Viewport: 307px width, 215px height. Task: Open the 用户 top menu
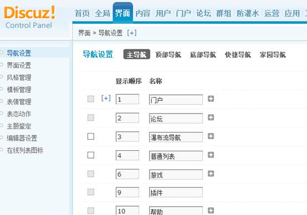tap(163, 13)
